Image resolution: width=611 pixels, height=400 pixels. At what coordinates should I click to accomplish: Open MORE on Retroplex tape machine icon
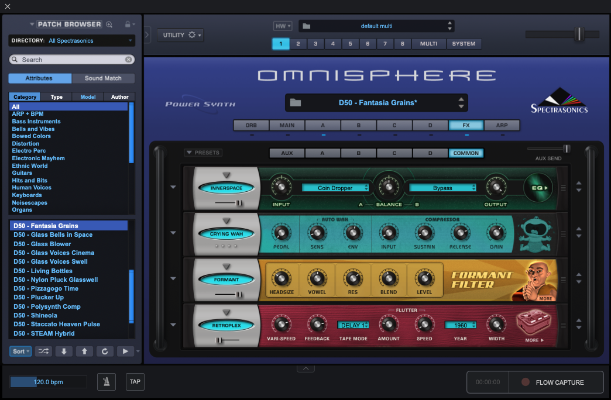coord(534,340)
